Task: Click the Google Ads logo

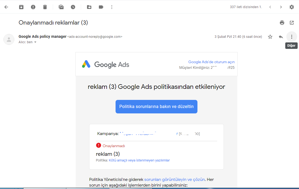Action: click(x=105, y=65)
